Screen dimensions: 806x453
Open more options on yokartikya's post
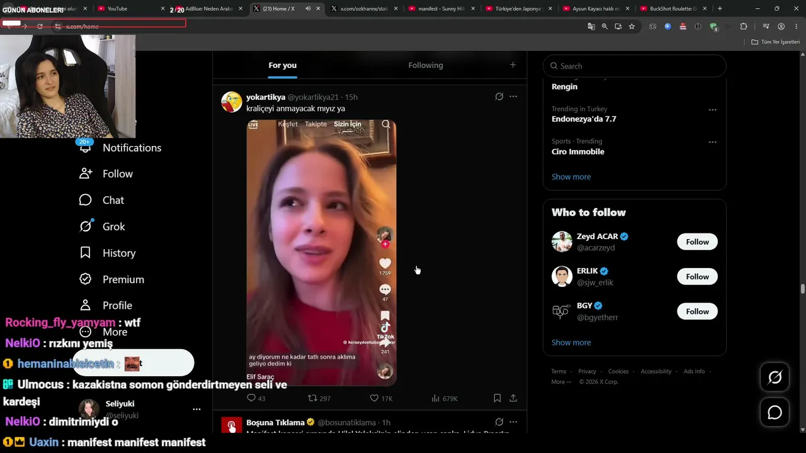click(513, 97)
